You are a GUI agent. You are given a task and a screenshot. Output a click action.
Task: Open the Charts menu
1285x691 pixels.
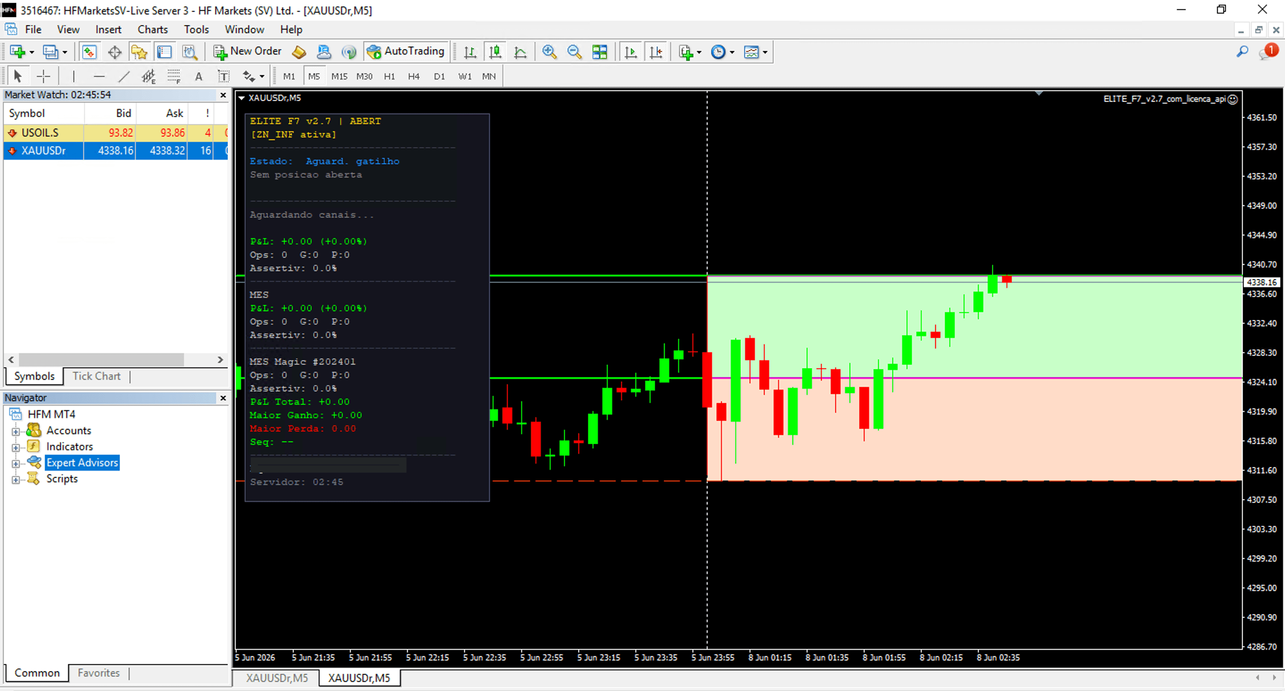[153, 29]
